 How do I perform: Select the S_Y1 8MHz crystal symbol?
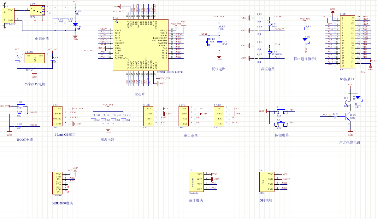[269, 24]
